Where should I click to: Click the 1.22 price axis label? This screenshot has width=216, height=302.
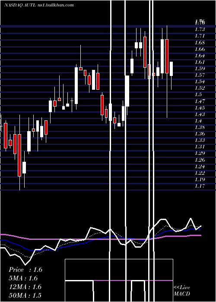(x=200, y=173)
